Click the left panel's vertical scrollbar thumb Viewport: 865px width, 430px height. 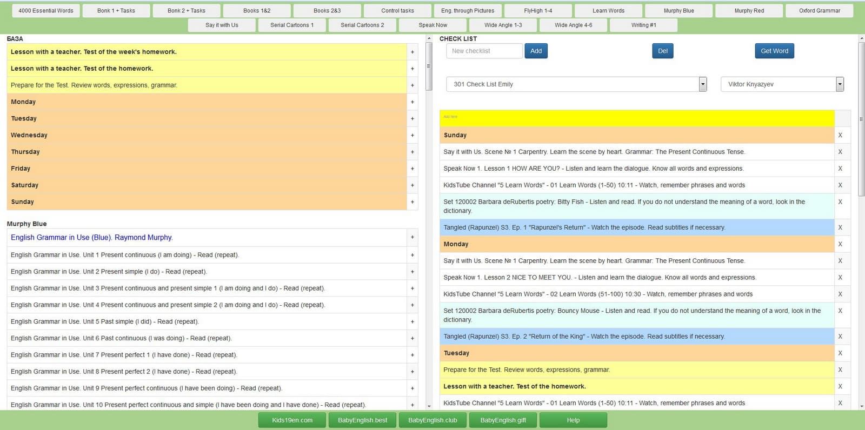pyautogui.click(x=429, y=66)
